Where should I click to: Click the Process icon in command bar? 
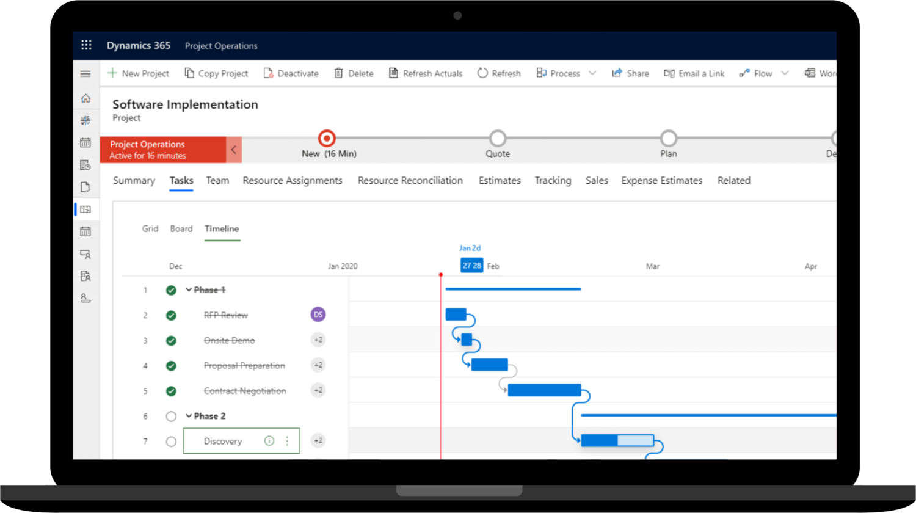[x=541, y=73]
